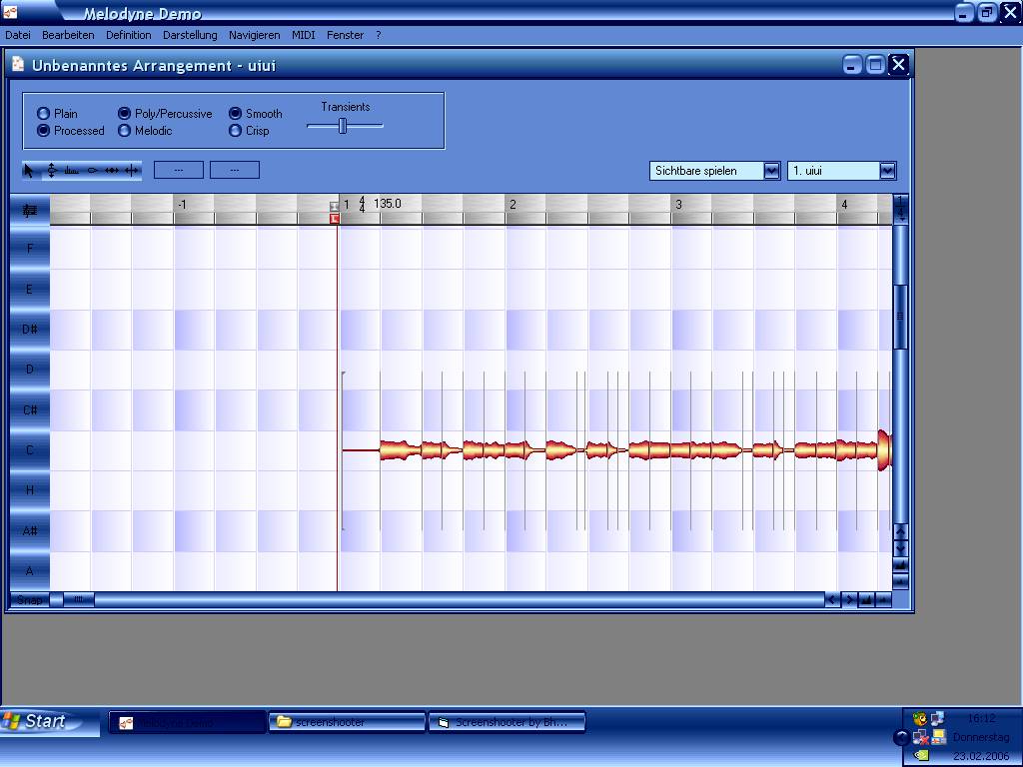The image size is (1023, 767).
Task: Expand hidden system tray icons arrow
Action: [902, 738]
